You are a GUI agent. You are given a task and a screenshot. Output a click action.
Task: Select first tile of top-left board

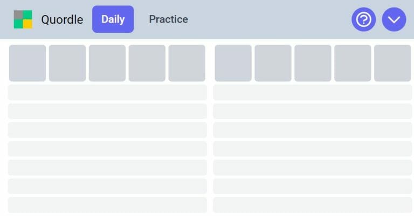click(27, 63)
